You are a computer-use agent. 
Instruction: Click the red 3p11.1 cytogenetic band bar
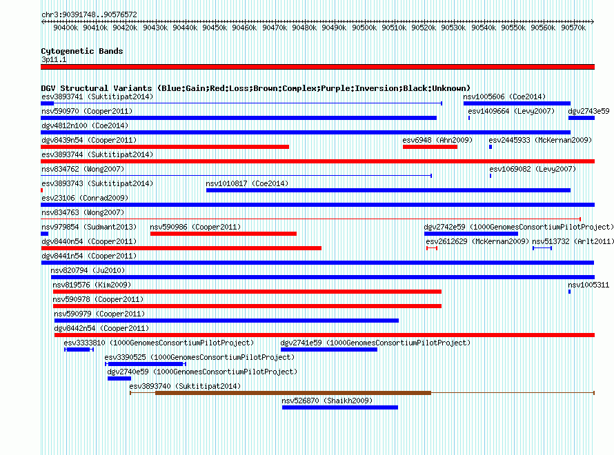[317, 67]
